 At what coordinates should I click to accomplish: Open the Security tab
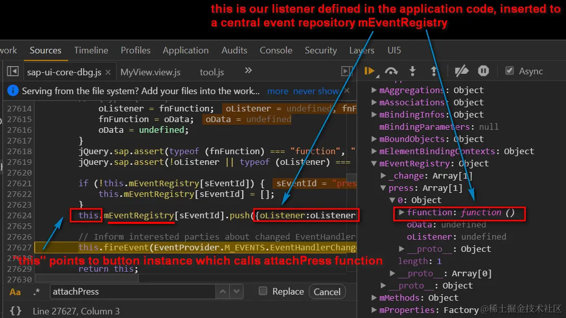coord(320,50)
